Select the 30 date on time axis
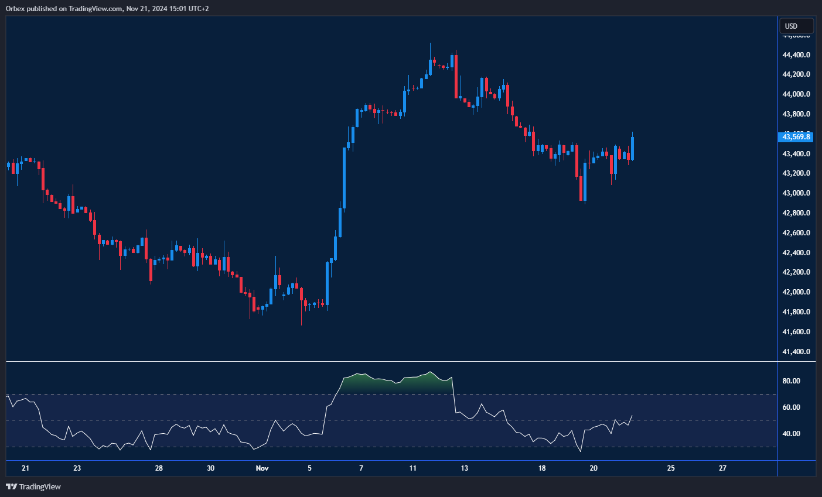The height and width of the screenshot is (497, 822). [x=211, y=468]
